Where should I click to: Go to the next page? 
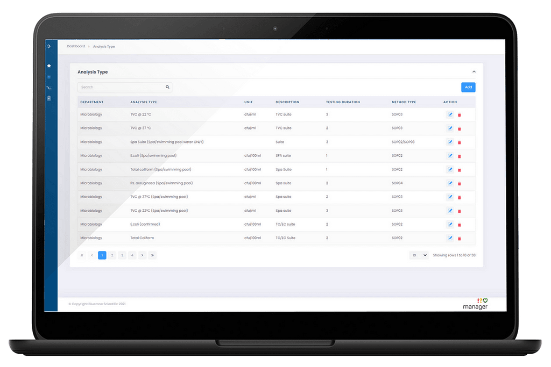[142, 255]
